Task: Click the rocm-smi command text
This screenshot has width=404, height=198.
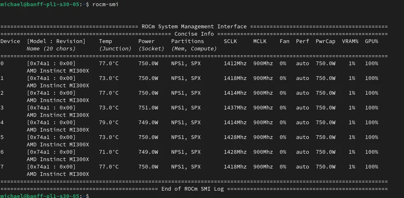Action: (106, 4)
